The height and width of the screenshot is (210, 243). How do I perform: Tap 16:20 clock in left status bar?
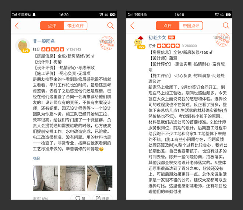pos(64,15)
